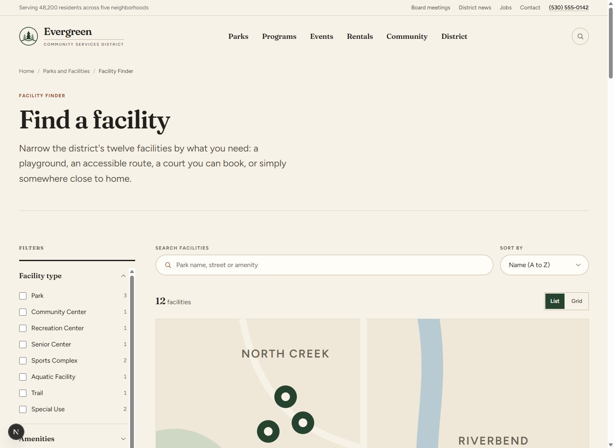
Task: Focus the Park name, street or amenity search field
Action: coord(324,265)
